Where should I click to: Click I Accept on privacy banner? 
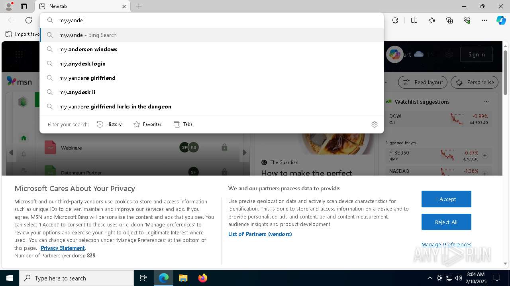(446, 199)
